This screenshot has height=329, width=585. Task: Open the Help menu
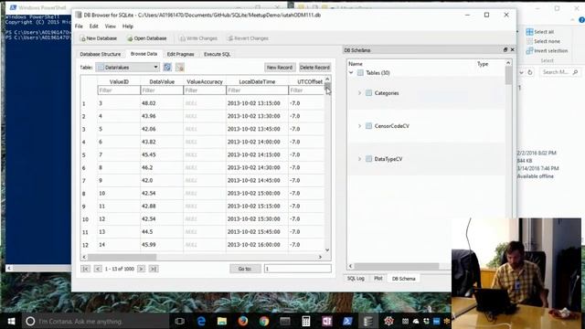[x=128, y=27]
